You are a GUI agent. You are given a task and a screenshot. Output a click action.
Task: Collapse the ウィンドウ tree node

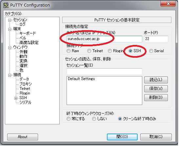10,48
